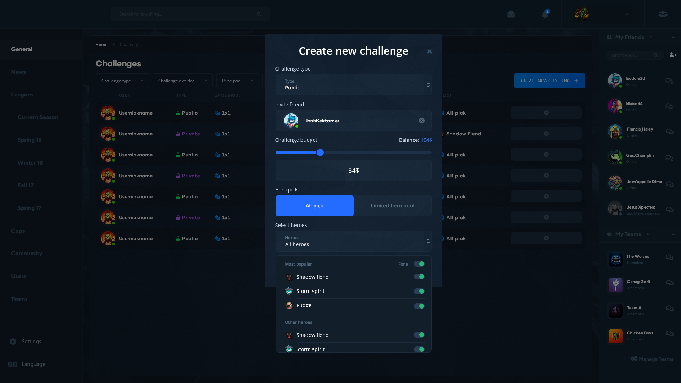
Task: Open notifications bell icon
Action: point(545,14)
